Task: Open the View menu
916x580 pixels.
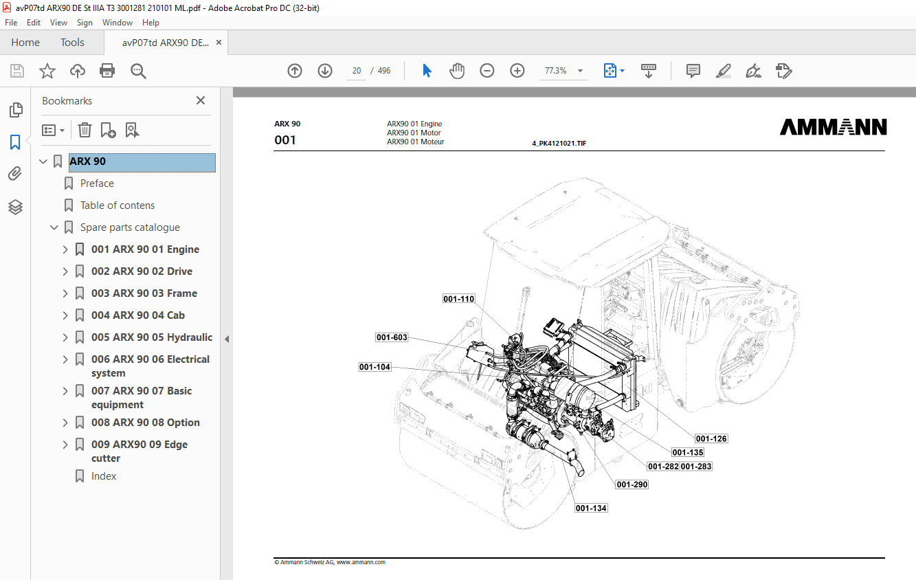Action: point(58,23)
